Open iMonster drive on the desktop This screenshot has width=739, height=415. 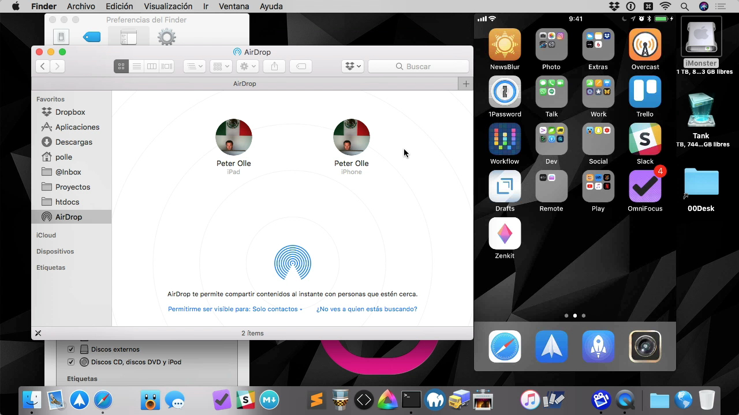pyautogui.click(x=701, y=38)
